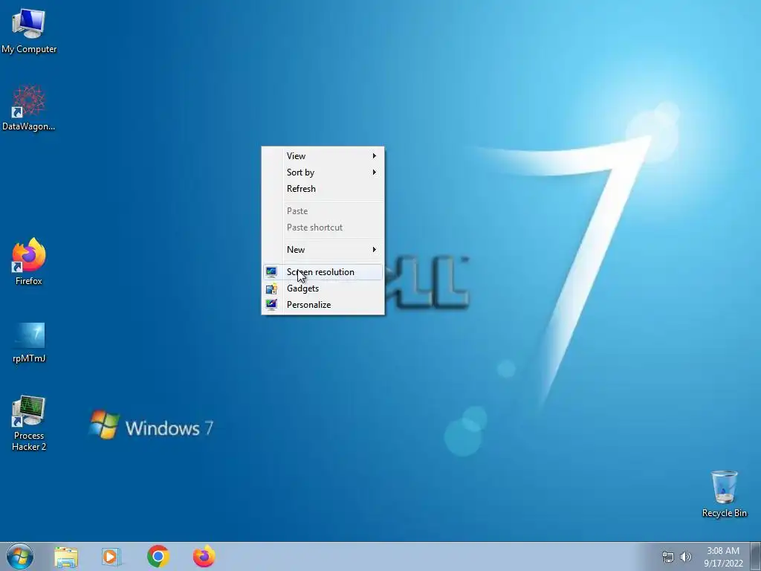Click the Screen resolution monitor icon
This screenshot has height=571, width=761.
tap(271, 272)
